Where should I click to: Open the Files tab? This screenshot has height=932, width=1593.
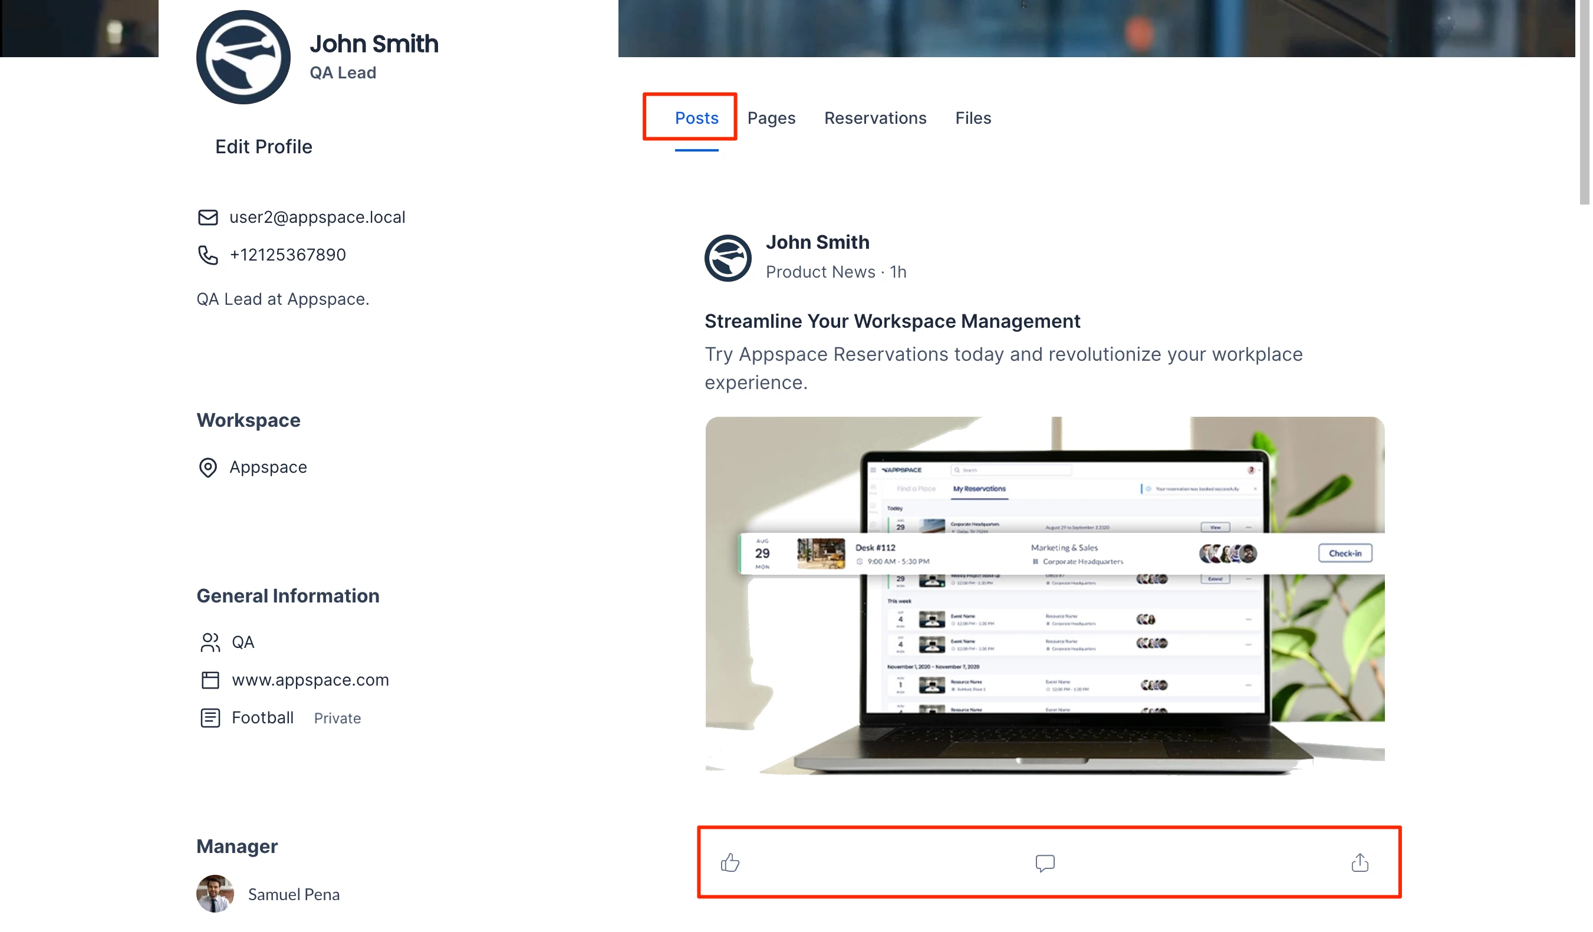point(973,118)
